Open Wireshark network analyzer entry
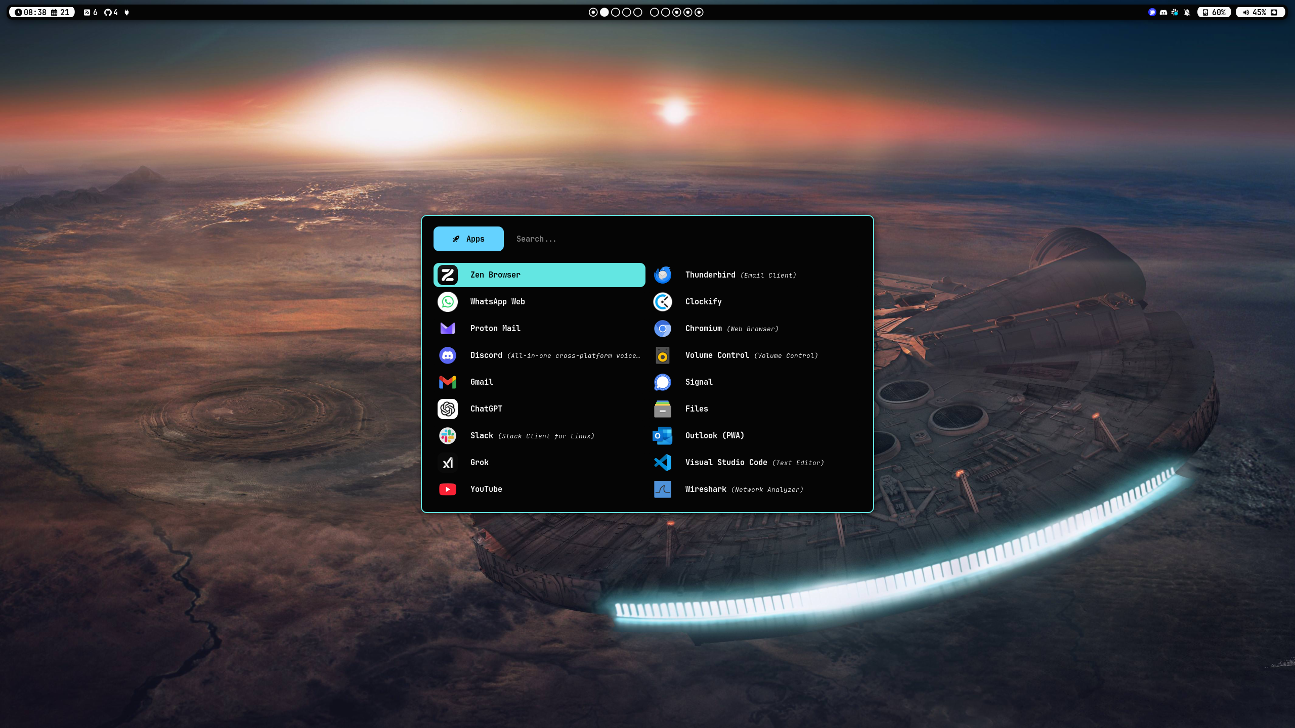 point(755,489)
